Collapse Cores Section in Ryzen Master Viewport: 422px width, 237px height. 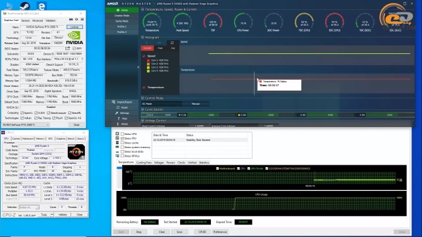click(x=142, y=109)
